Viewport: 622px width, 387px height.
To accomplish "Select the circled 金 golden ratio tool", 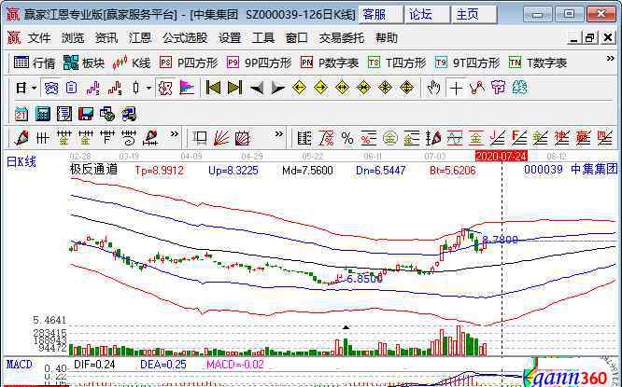I will pos(390,138).
